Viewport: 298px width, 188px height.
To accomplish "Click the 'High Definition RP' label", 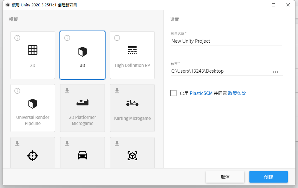I will [x=132, y=65].
